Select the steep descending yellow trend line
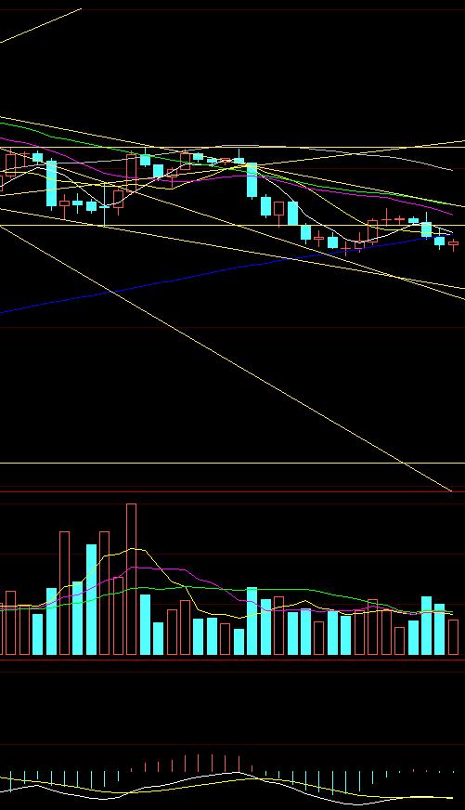 coord(227,359)
